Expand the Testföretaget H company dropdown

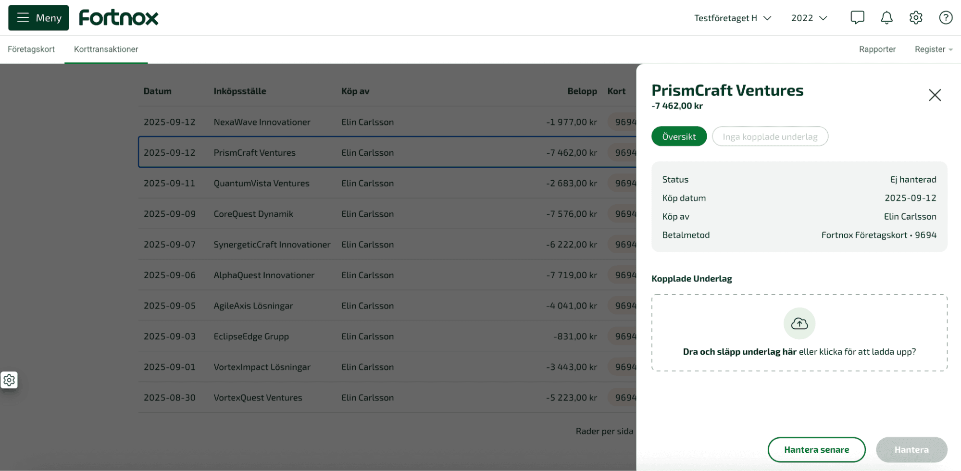click(x=732, y=18)
